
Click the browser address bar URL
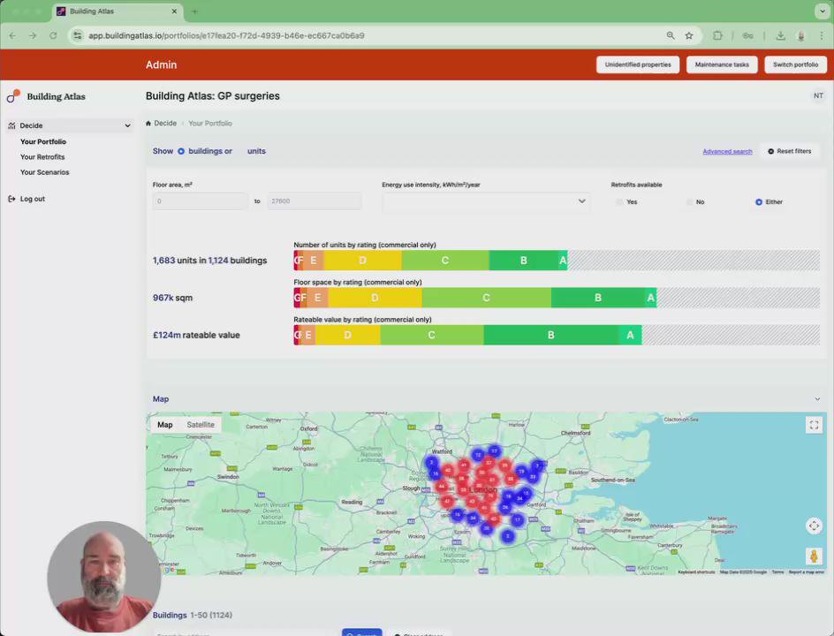tap(226, 35)
